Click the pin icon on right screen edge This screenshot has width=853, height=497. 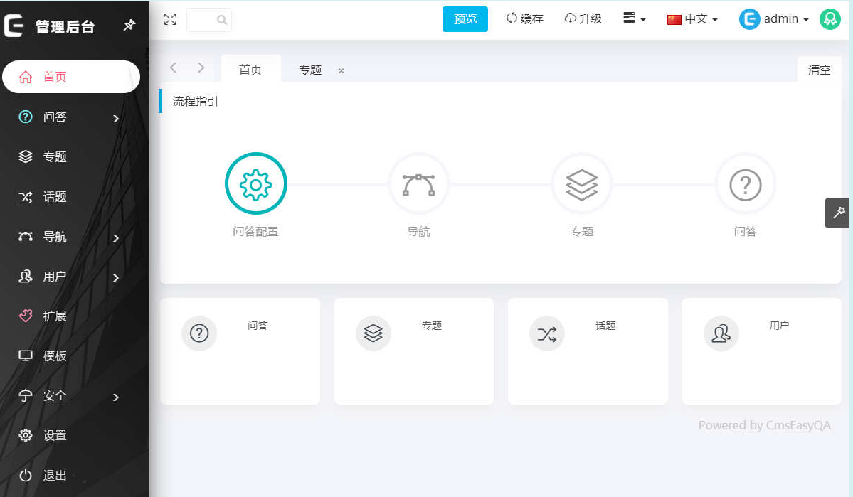pos(837,213)
